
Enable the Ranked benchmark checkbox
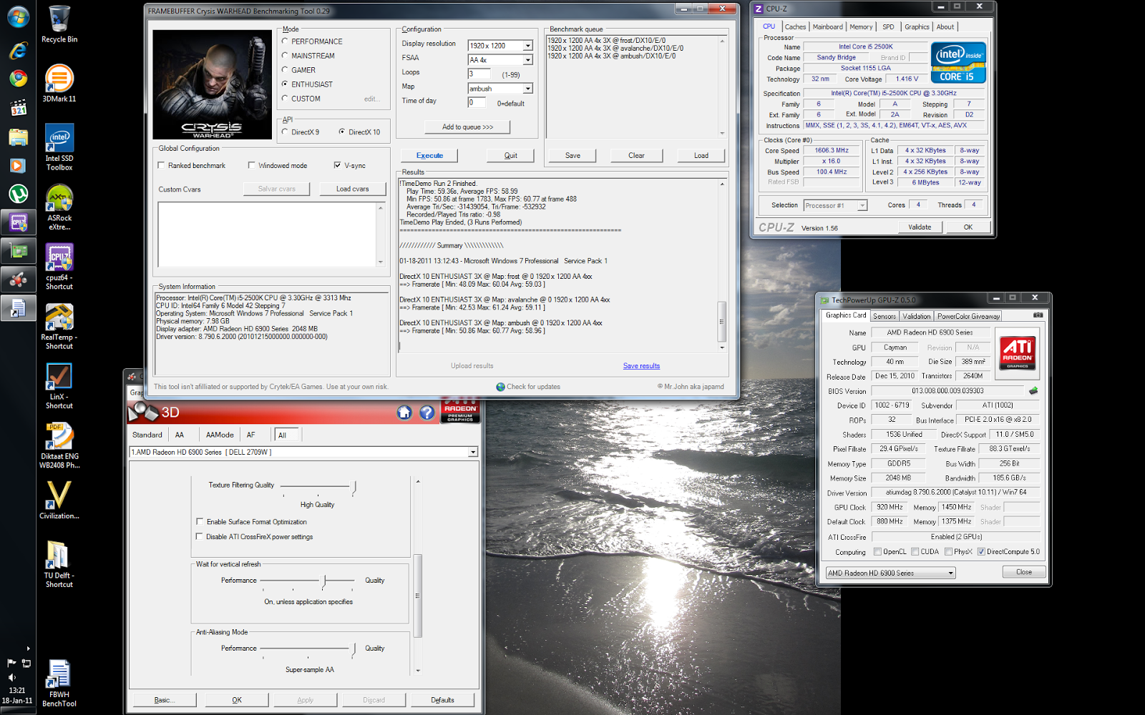tap(162, 165)
